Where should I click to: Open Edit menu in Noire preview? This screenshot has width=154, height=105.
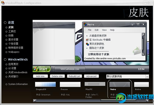click(x=97, y=30)
